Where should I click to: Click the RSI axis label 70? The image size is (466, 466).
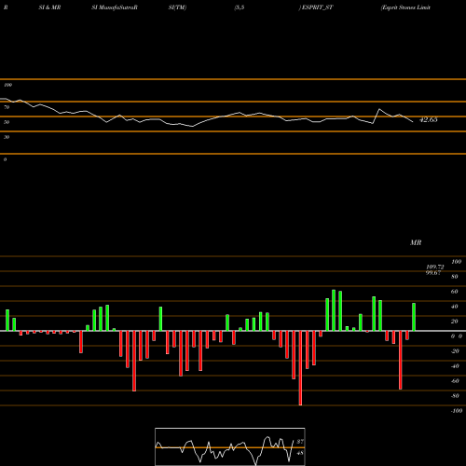[7, 107]
